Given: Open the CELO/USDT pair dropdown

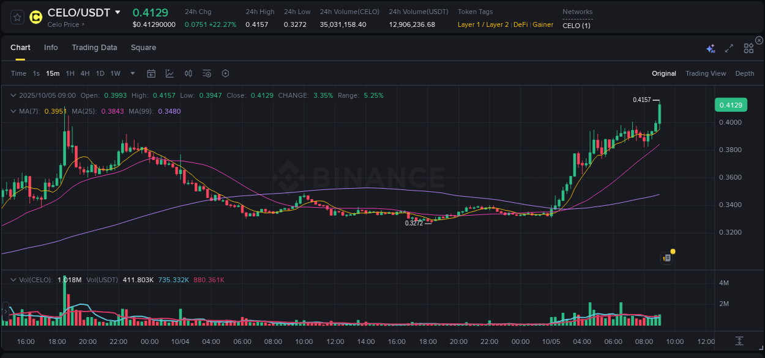Looking at the screenshot, I should (x=118, y=12).
